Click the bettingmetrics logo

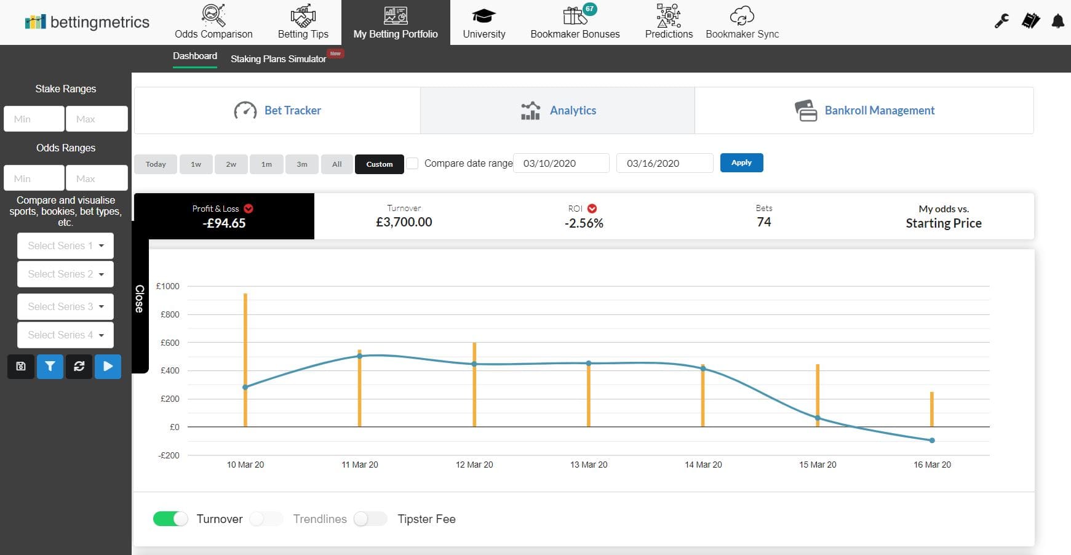(87, 22)
